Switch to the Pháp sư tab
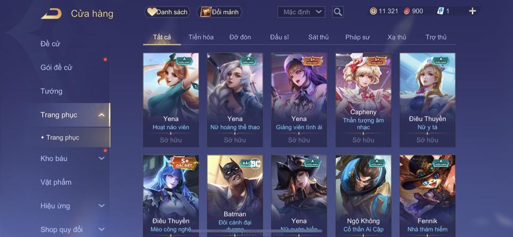Screen dimensions: 513x237 pos(357,37)
